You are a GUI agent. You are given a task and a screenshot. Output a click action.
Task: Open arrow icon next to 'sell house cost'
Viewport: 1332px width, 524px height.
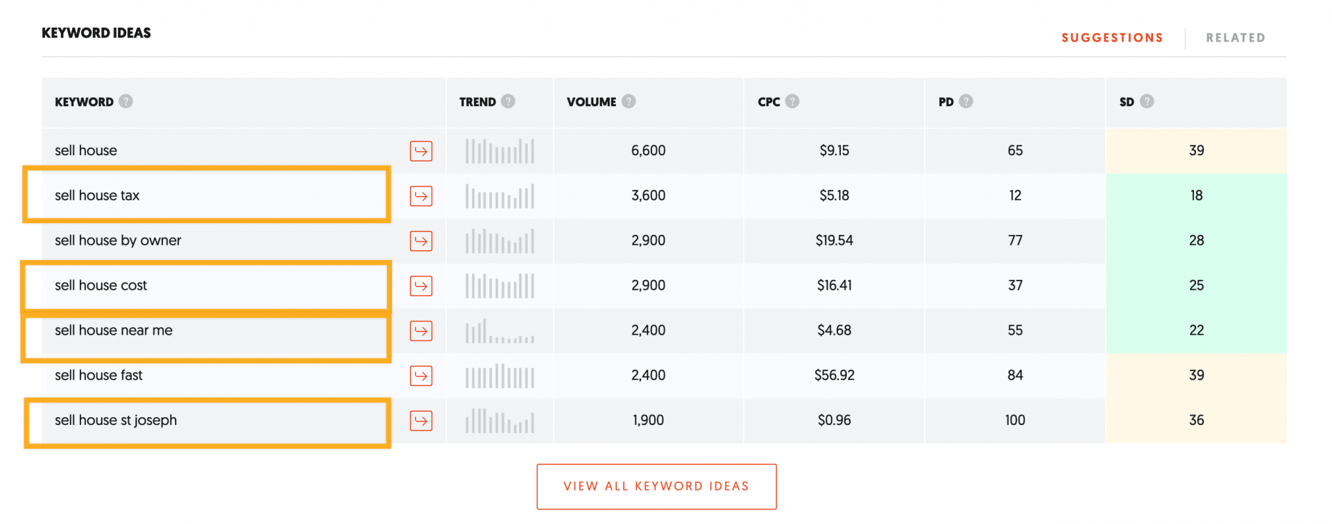tap(421, 286)
